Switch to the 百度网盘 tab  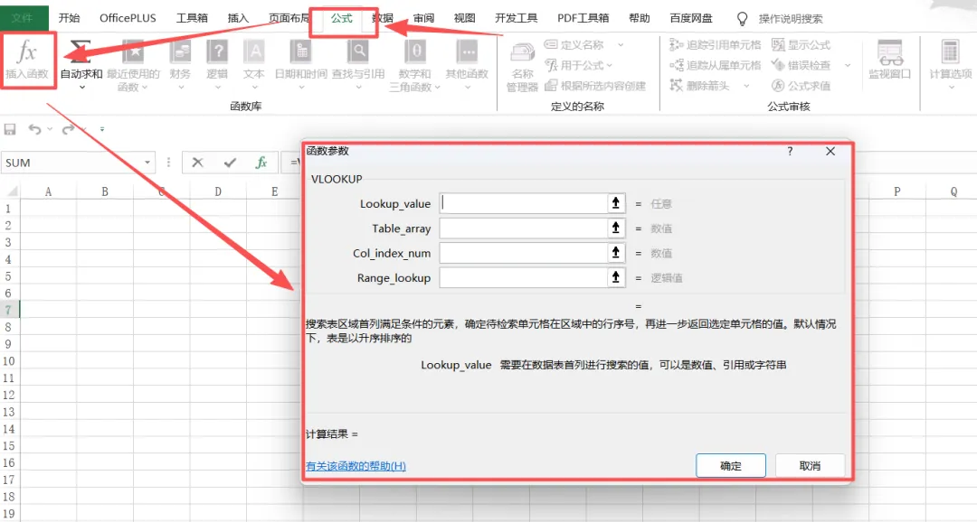pos(691,18)
